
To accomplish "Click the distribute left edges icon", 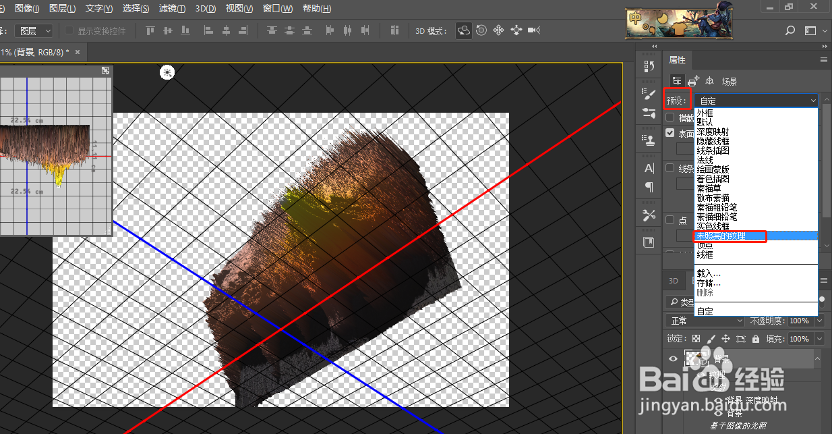I will 330,30.
